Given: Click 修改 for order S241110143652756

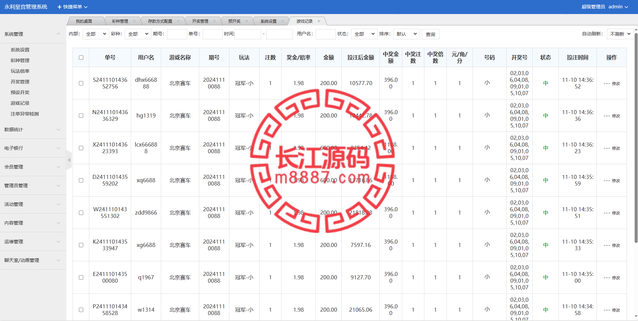Looking at the screenshot, I should pos(616,83).
